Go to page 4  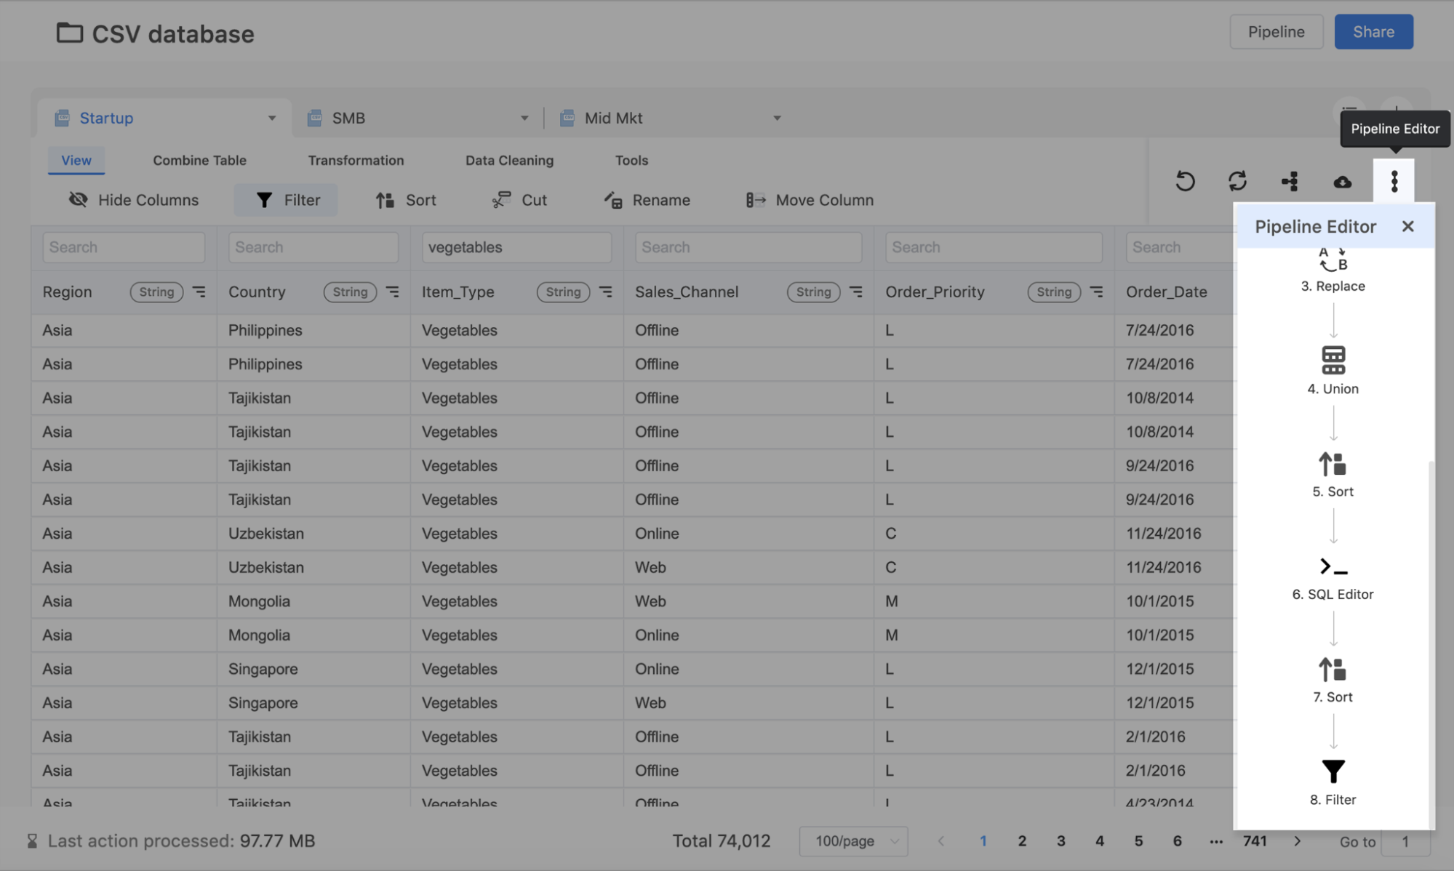(x=1099, y=841)
